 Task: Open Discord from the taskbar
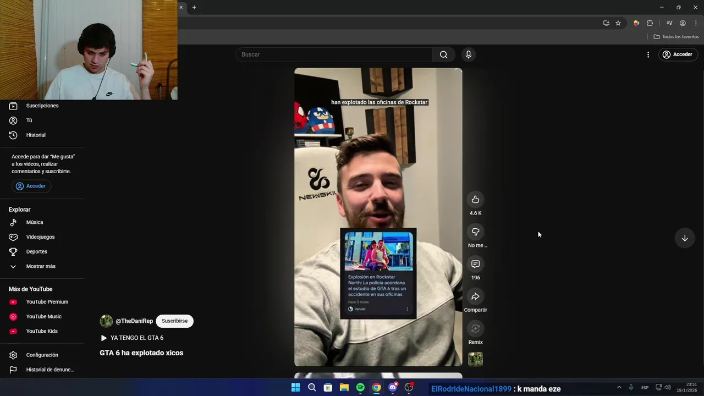393,388
